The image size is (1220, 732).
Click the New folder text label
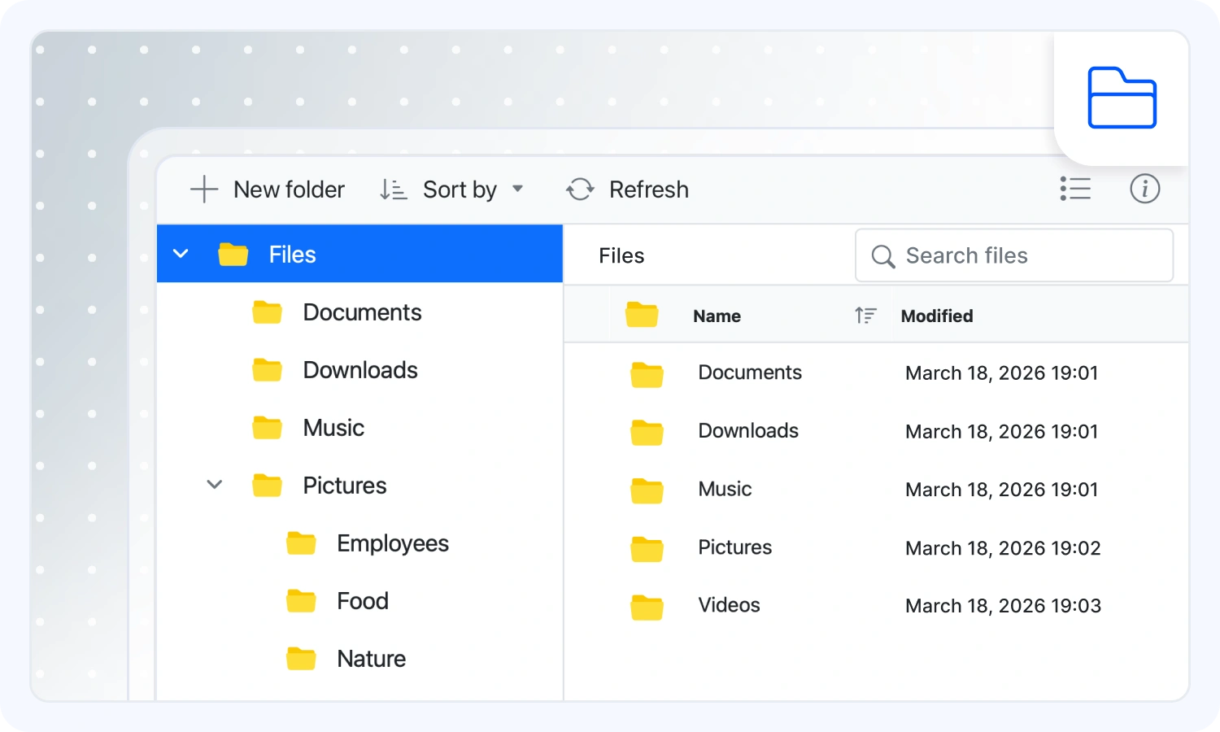[289, 190]
